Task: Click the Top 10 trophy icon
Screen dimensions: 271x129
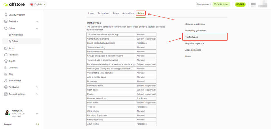Action: pyautogui.click(x=6, y=61)
